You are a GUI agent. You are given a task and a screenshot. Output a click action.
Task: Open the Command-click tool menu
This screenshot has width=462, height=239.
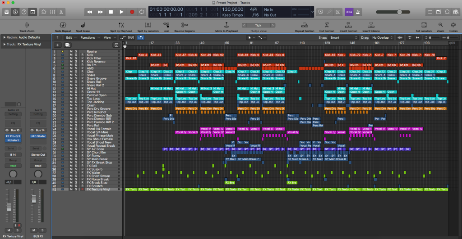point(262,38)
